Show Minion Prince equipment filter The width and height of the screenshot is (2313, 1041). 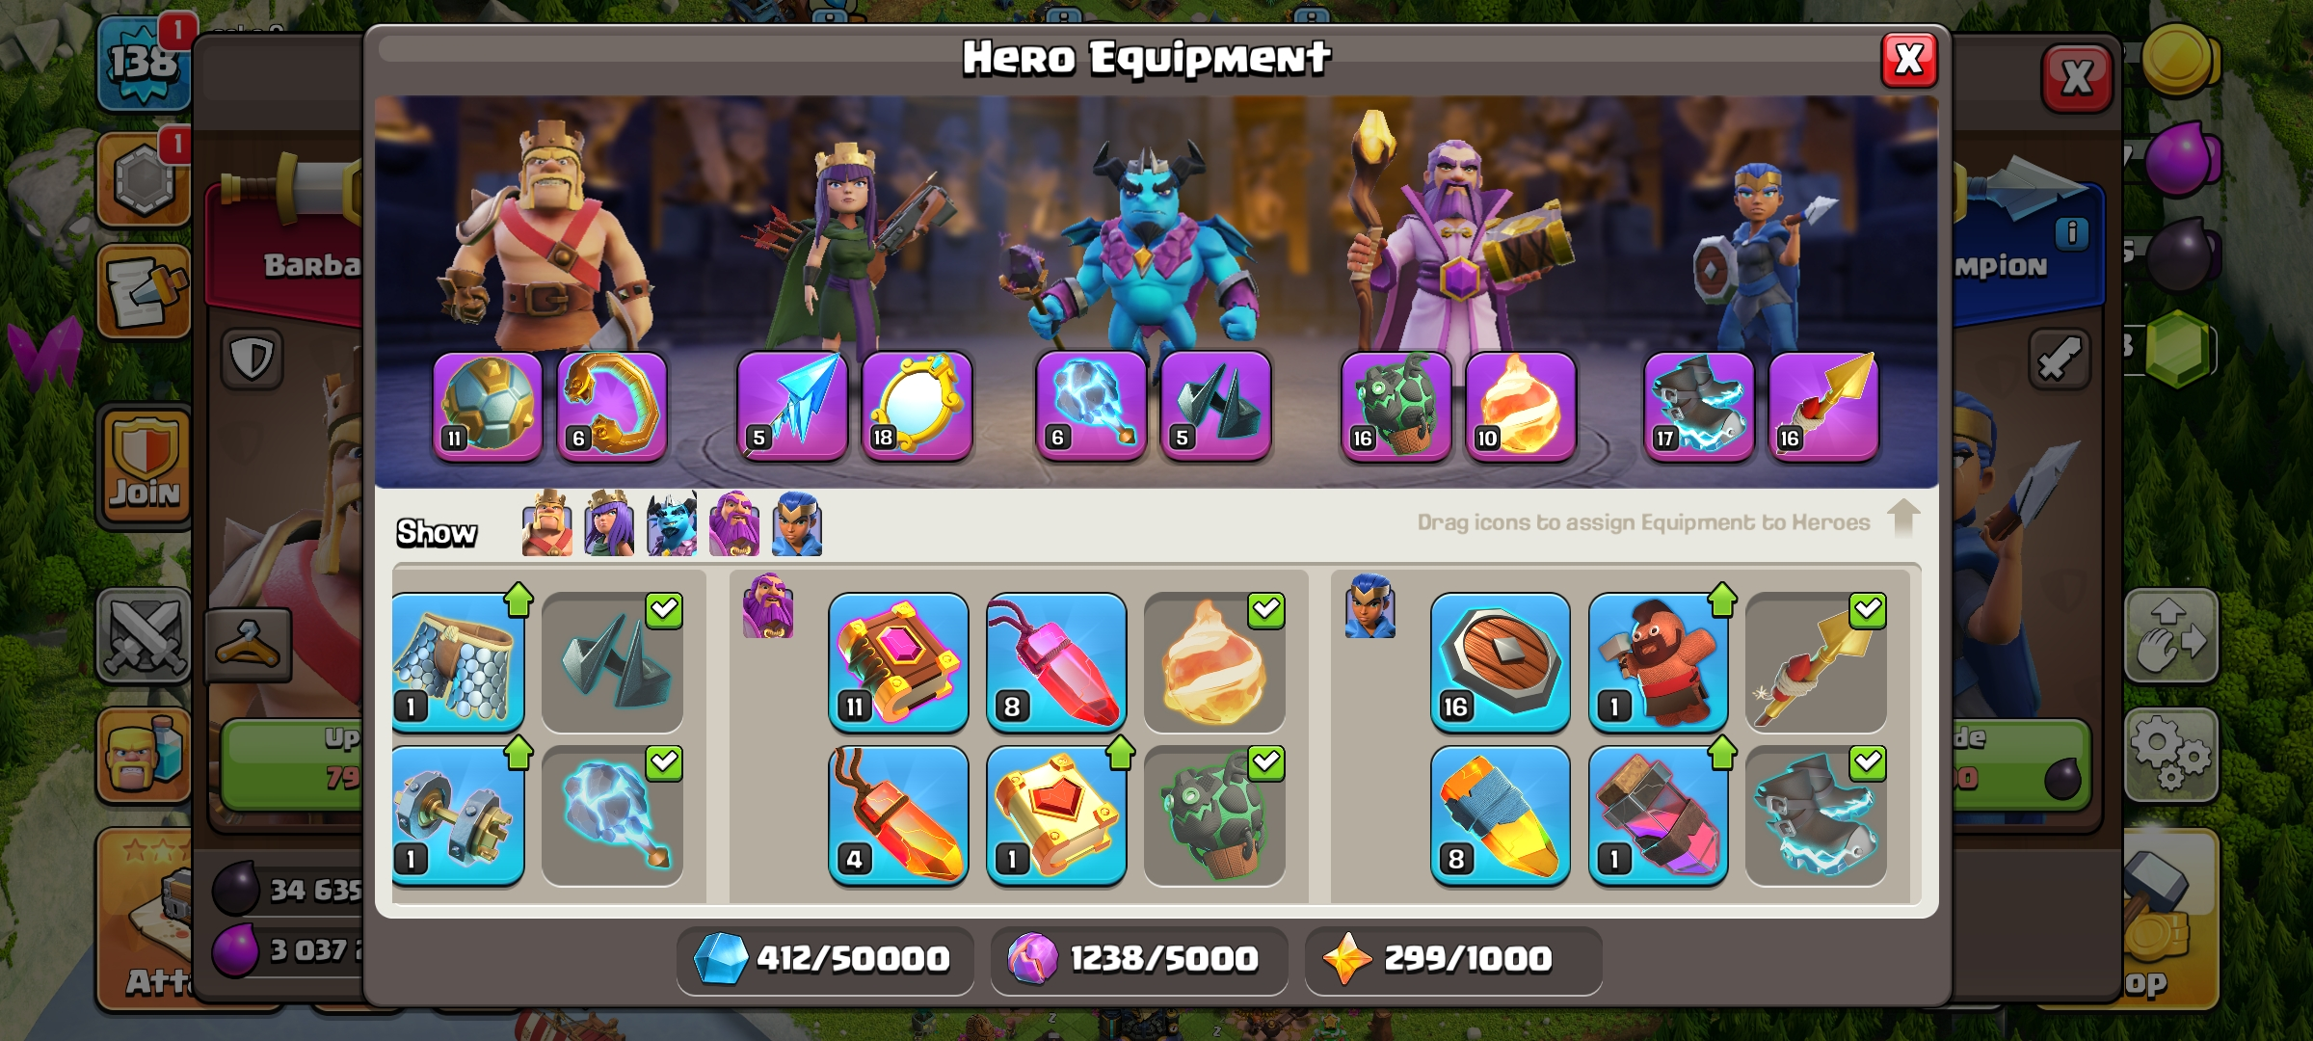coord(672,523)
